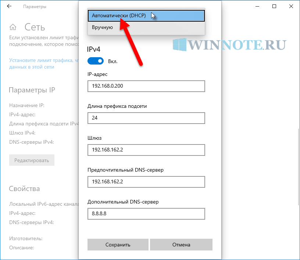Open the Установите лимит трафика link
Screen dimensions: 300x260
pos(44,63)
